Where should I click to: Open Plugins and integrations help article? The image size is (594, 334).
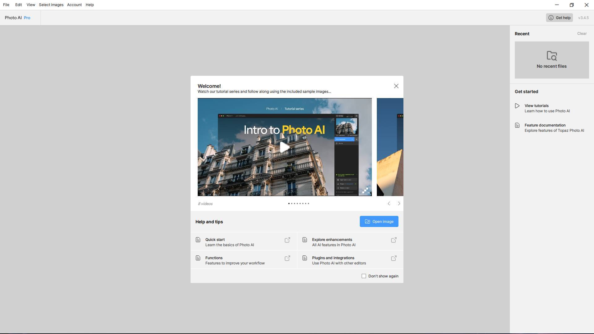350,260
